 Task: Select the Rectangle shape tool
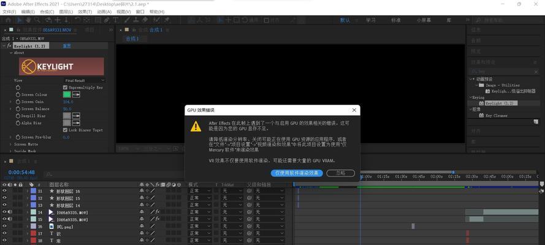tap(98, 20)
